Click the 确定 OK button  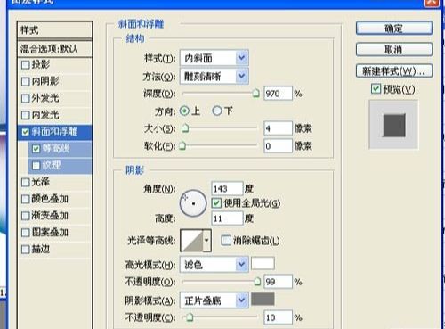tap(394, 29)
